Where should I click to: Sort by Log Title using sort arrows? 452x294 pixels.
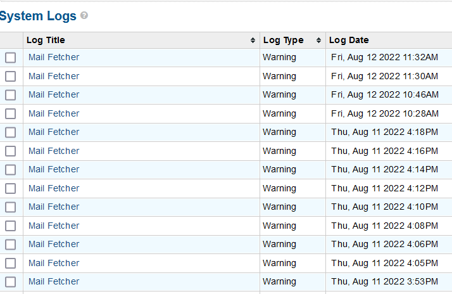coord(253,41)
